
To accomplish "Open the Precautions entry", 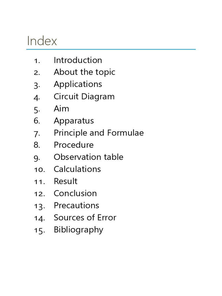I will click(x=76, y=206).
